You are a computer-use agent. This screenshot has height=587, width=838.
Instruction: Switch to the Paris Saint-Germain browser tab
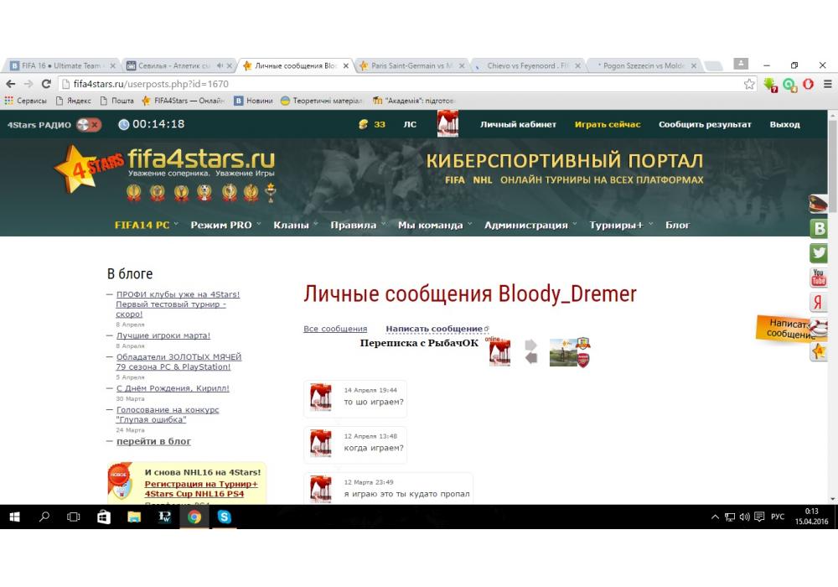point(411,65)
